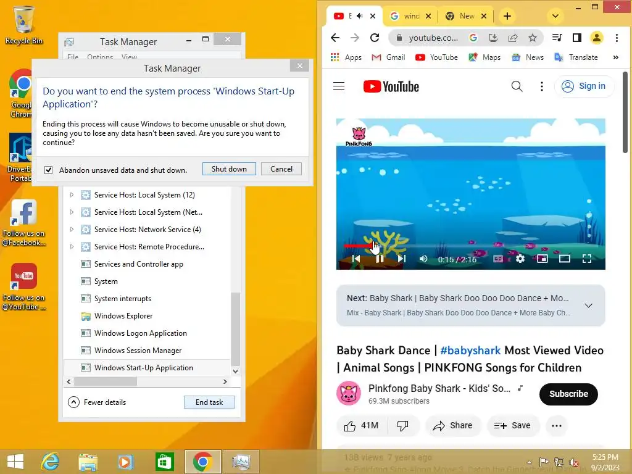The height and width of the screenshot is (474, 632).
Task: Click the Google icon in address bar
Action: click(473, 38)
